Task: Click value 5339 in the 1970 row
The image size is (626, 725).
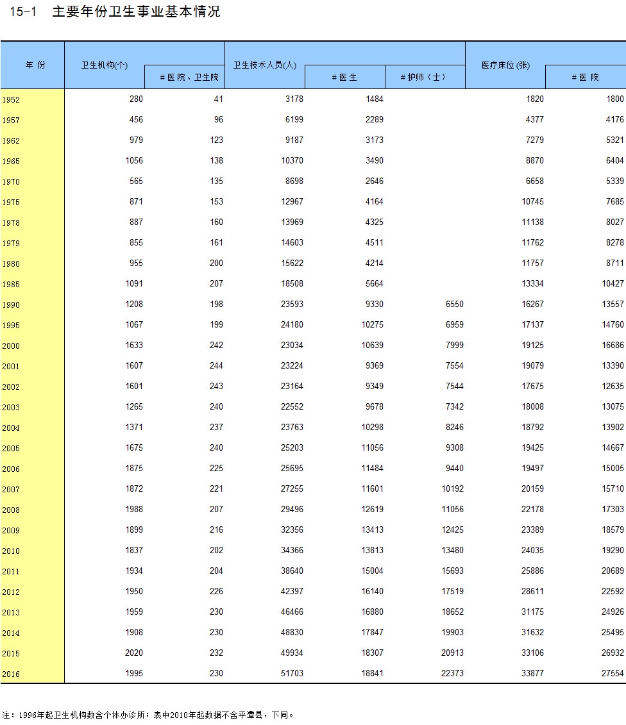Action: [615, 181]
